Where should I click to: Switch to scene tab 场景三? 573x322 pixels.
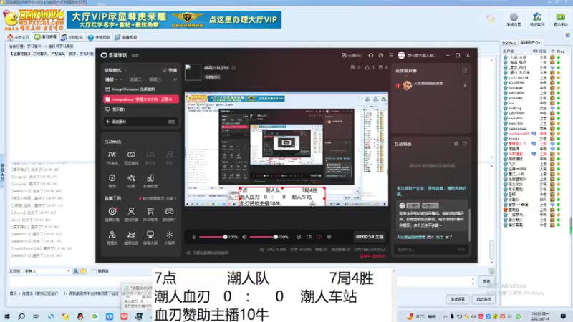(x=155, y=79)
